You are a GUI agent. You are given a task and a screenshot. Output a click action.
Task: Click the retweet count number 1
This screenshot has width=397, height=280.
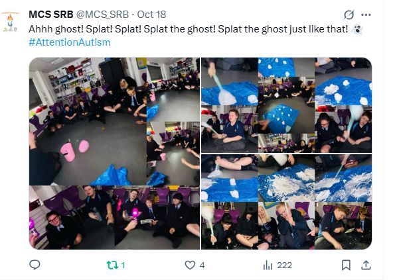click(x=123, y=265)
